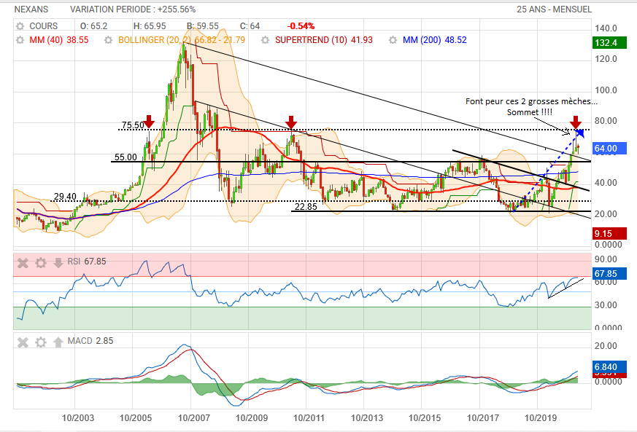Click the MM (40) 38.55 indicator label

pyautogui.click(x=59, y=40)
